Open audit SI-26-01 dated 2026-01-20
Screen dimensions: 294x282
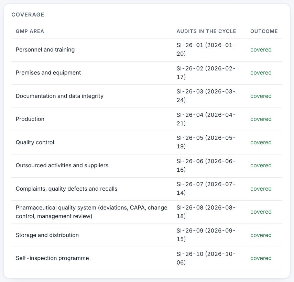(206, 49)
